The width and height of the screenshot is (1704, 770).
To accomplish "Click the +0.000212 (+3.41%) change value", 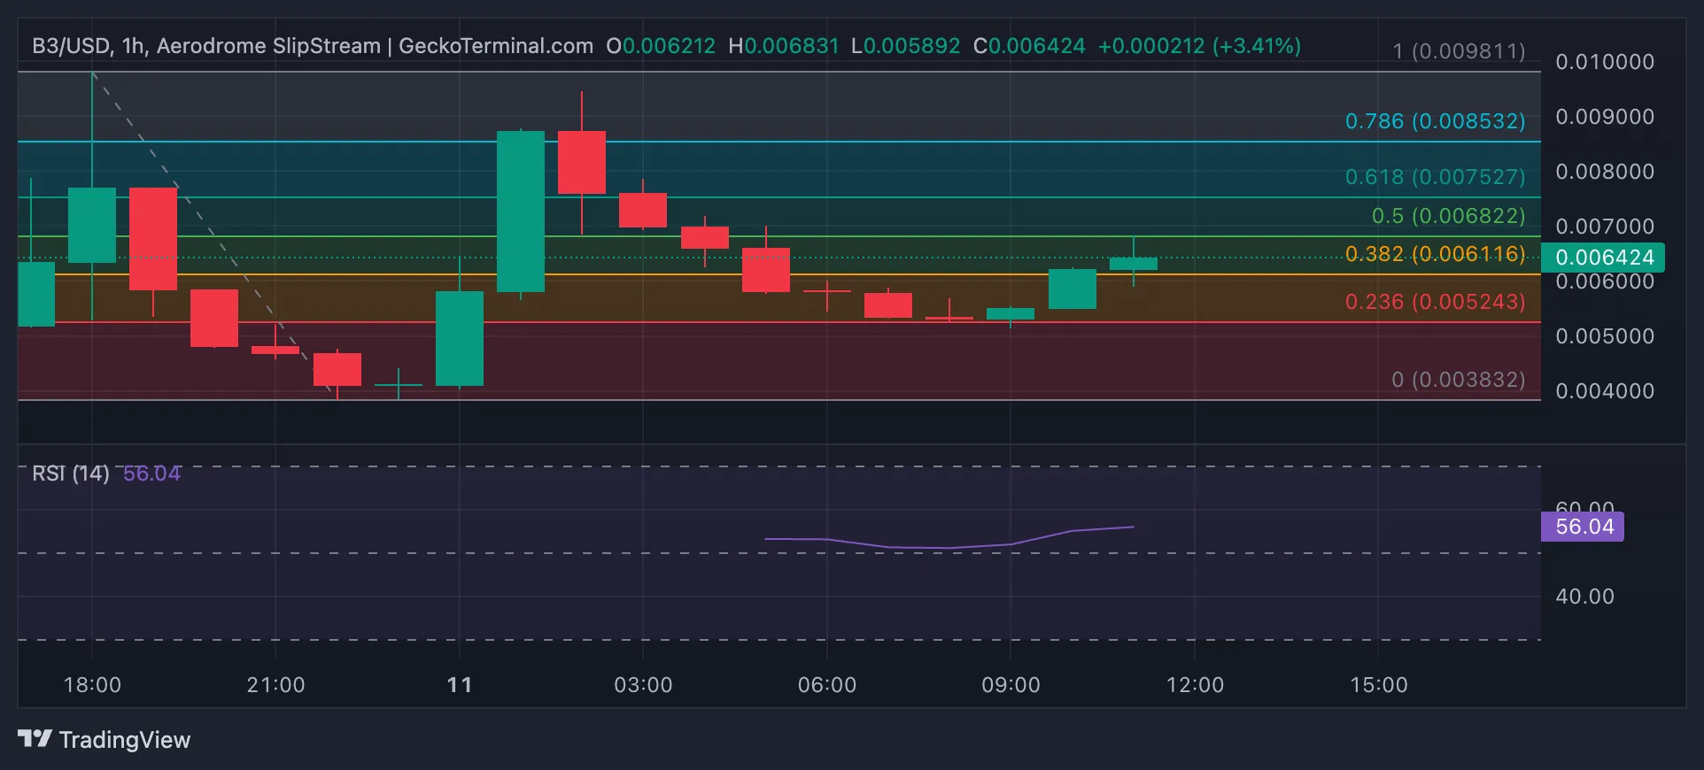I will point(1199,46).
